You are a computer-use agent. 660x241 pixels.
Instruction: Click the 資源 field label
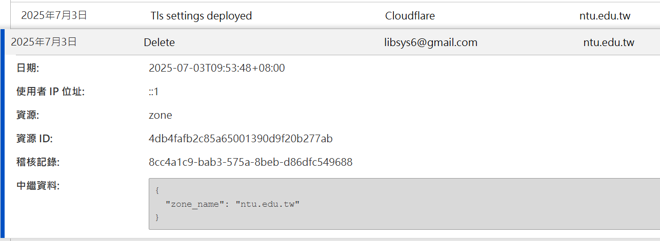click(28, 115)
